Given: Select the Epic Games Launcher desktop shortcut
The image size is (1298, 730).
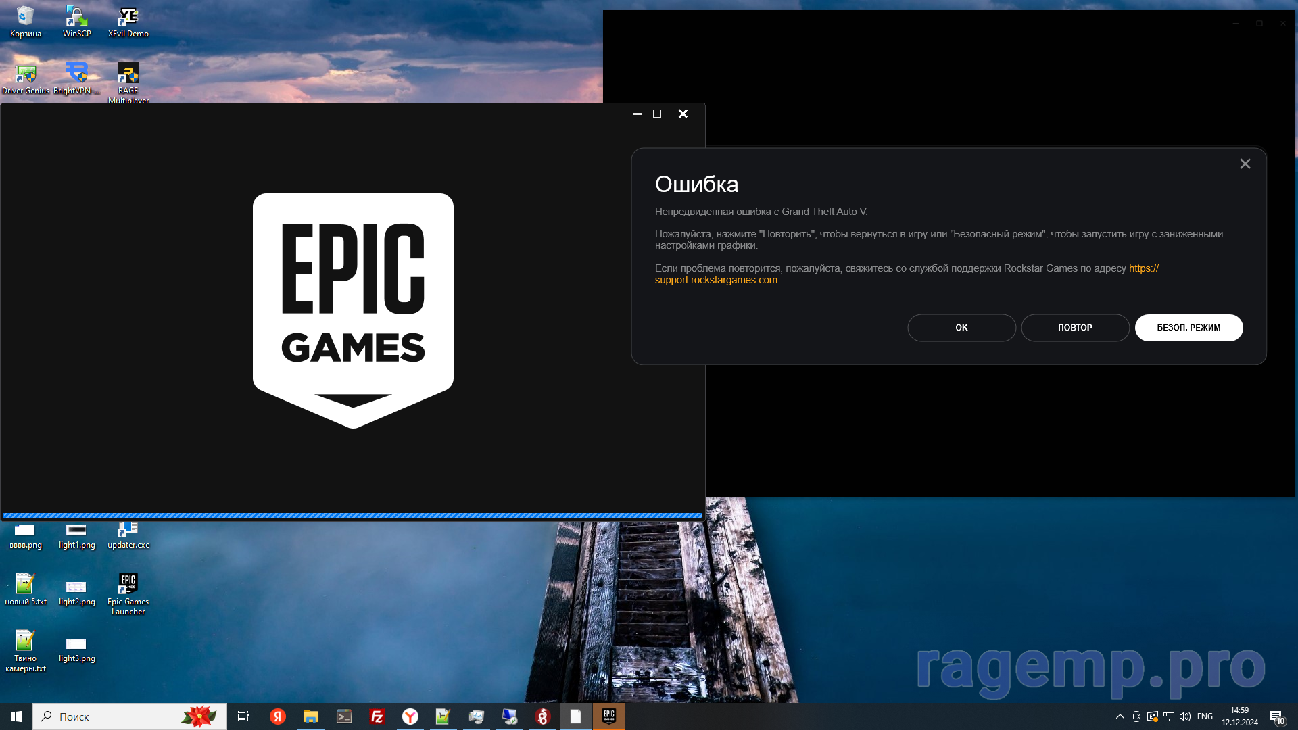Looking at the screenshot, I should click(128, 594).
